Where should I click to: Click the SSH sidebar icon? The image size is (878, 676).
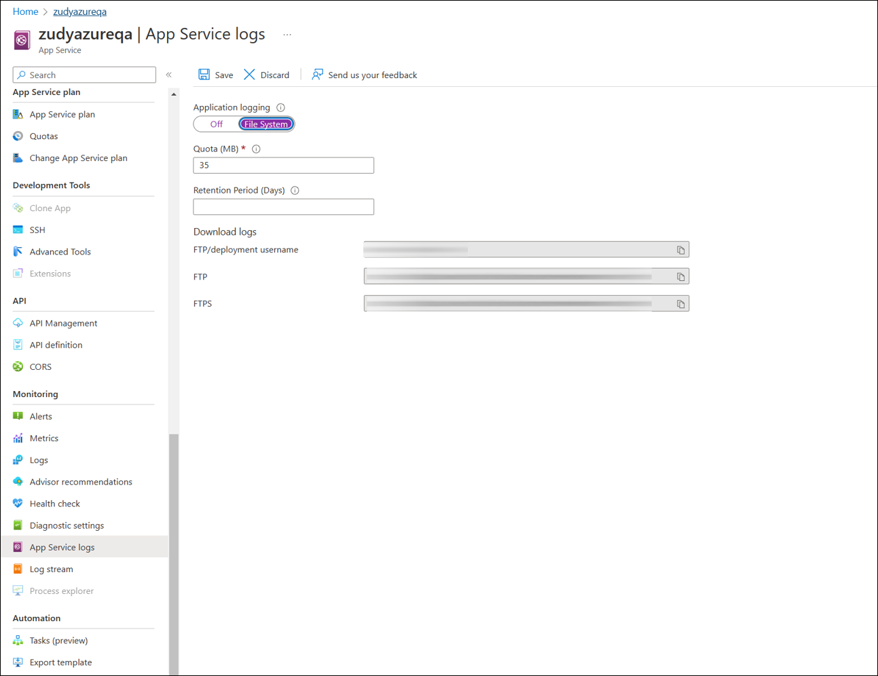[18, 229]
